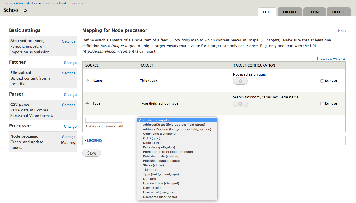Image resolution: width=356 pixels, height=203 pixels.
Task: Pick URL (url) option
Action: click(177, 179)
